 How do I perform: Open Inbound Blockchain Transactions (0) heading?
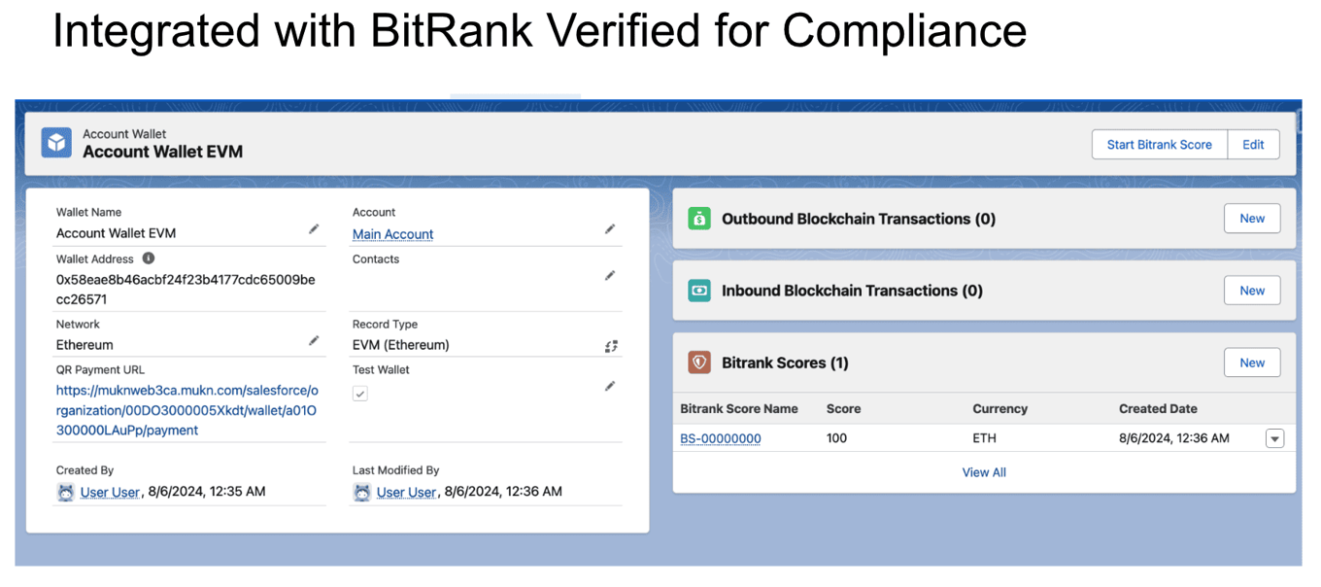coord(852,291)
